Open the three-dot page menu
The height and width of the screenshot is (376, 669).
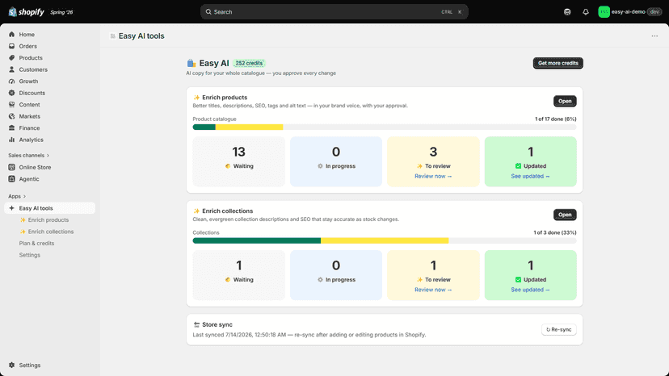[654, 36]
